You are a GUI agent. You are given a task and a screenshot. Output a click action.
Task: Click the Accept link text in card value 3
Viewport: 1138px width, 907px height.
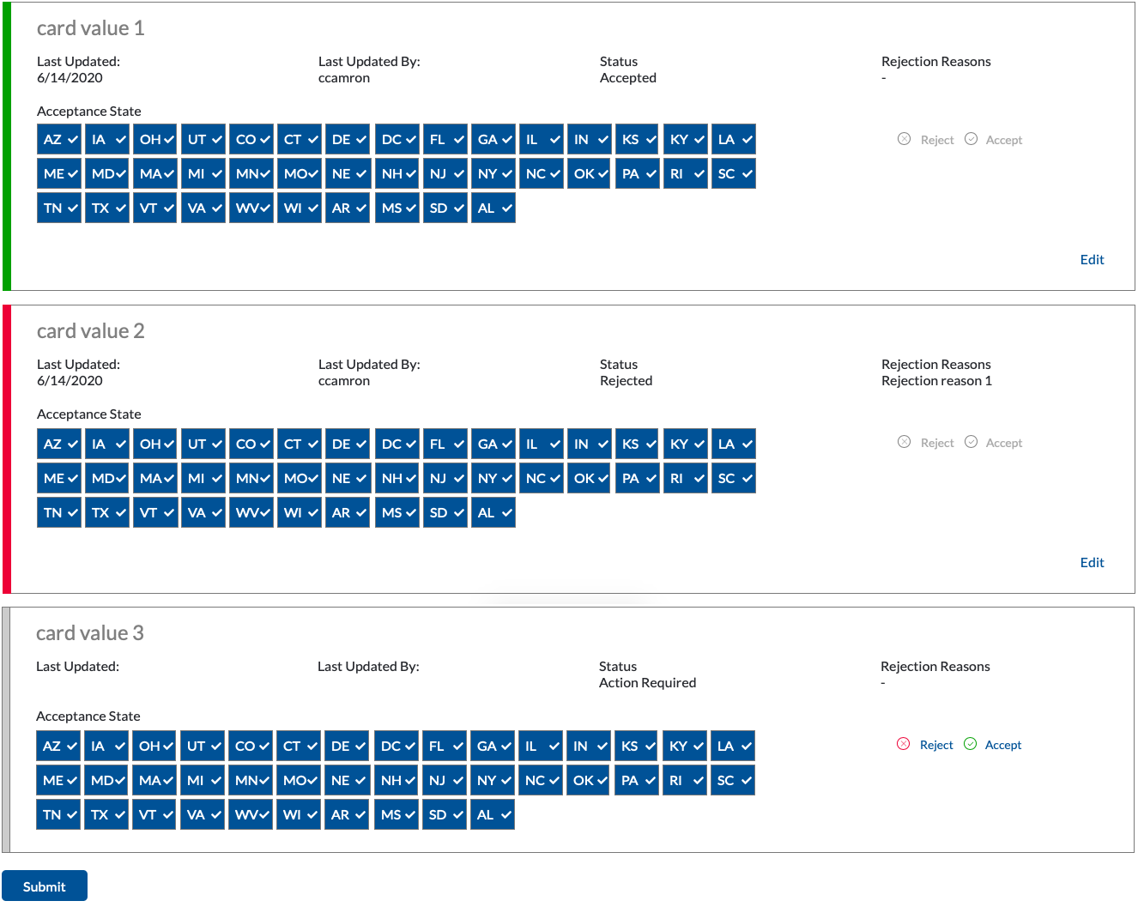point(1003,745)
